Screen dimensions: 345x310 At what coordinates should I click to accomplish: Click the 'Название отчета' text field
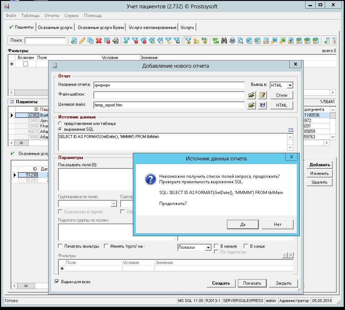tap(169, 85)
